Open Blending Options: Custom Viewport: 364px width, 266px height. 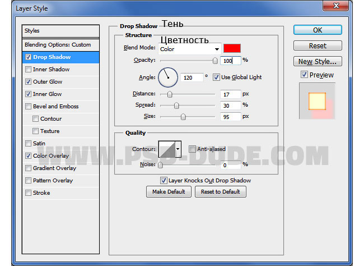point(60,45)
